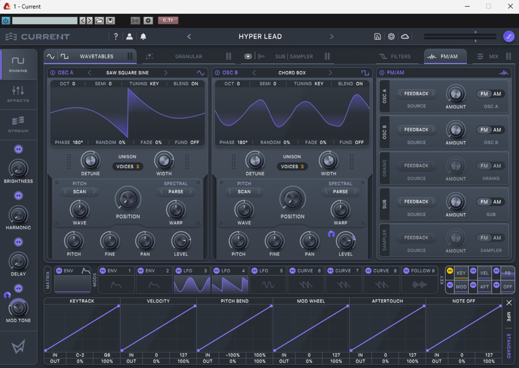Image resolution: width=519 pixels, height=368 pixels.
Task: Select the VEL modulation source button
Action: tap(484, 273)
